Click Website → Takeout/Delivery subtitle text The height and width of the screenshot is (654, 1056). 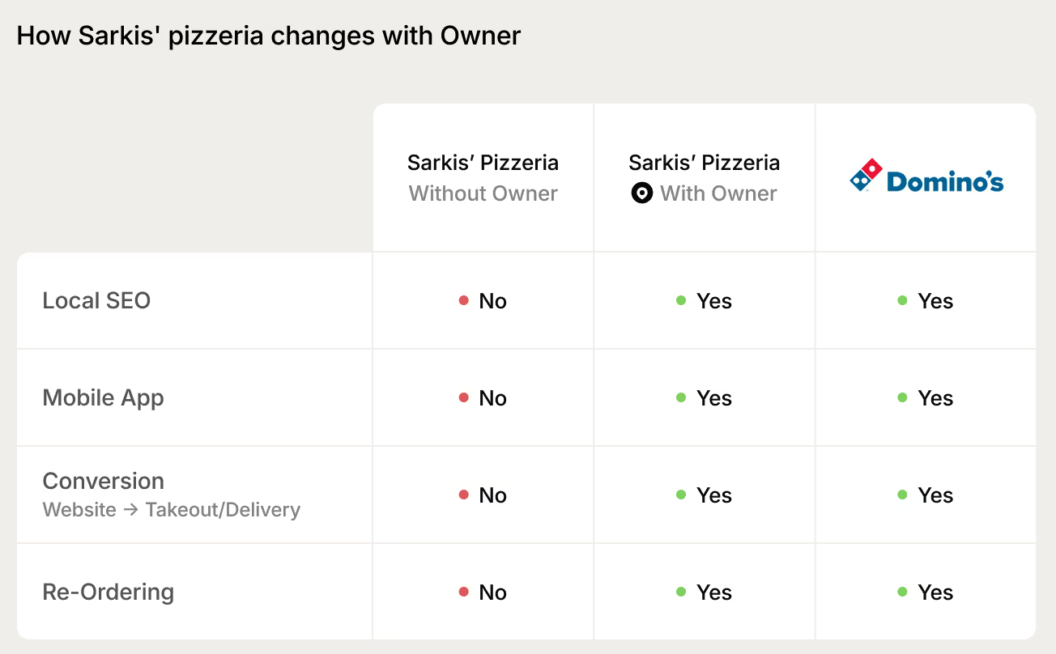pos(171,510)
